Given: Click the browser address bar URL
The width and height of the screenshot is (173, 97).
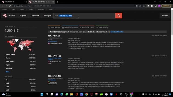Looking at the screenshot, I should 34,6.
